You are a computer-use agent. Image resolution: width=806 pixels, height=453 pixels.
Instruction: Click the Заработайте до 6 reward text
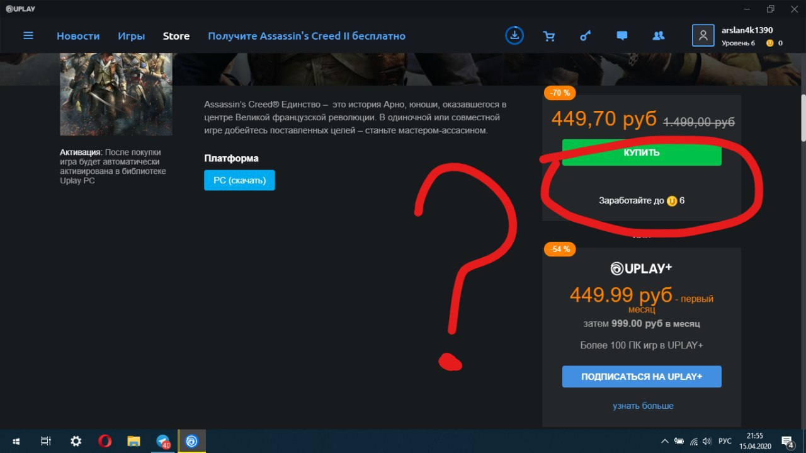coord(642,201)
